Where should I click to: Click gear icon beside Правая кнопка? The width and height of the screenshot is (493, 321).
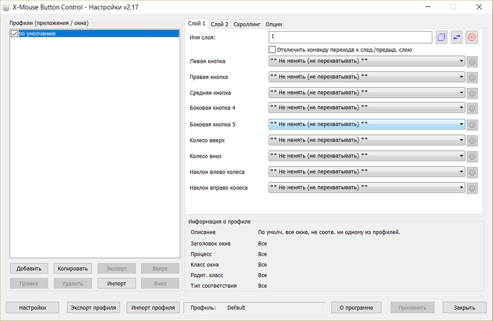472,77
